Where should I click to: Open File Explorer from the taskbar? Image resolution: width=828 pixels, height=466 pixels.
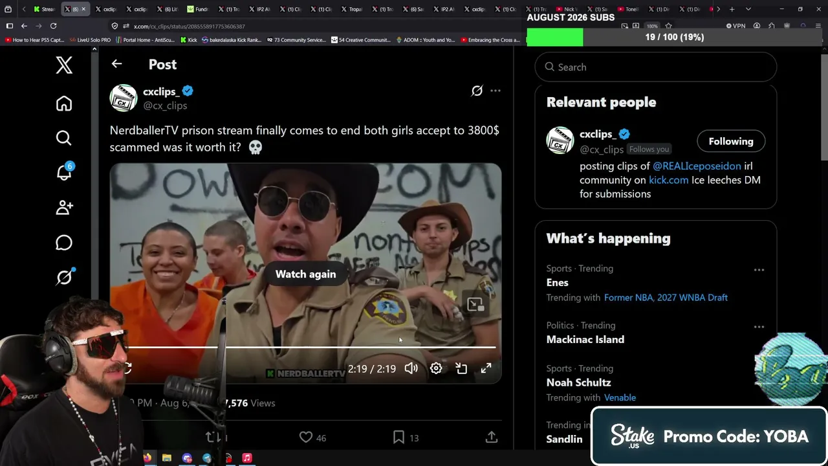tap(167, 458)
